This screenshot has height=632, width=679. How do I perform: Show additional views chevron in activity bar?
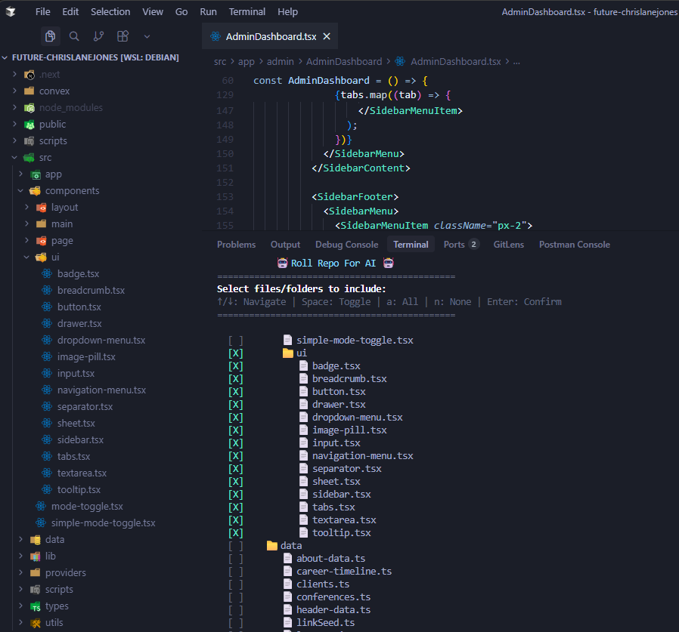coord(147,37)
